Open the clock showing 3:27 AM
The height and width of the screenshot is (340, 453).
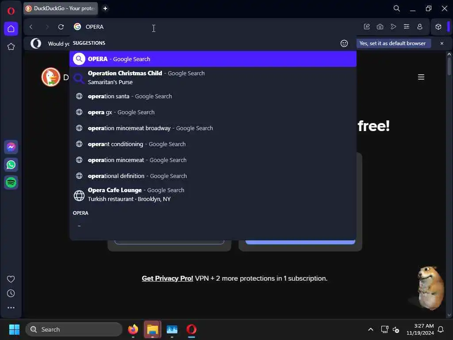(420, 329)
